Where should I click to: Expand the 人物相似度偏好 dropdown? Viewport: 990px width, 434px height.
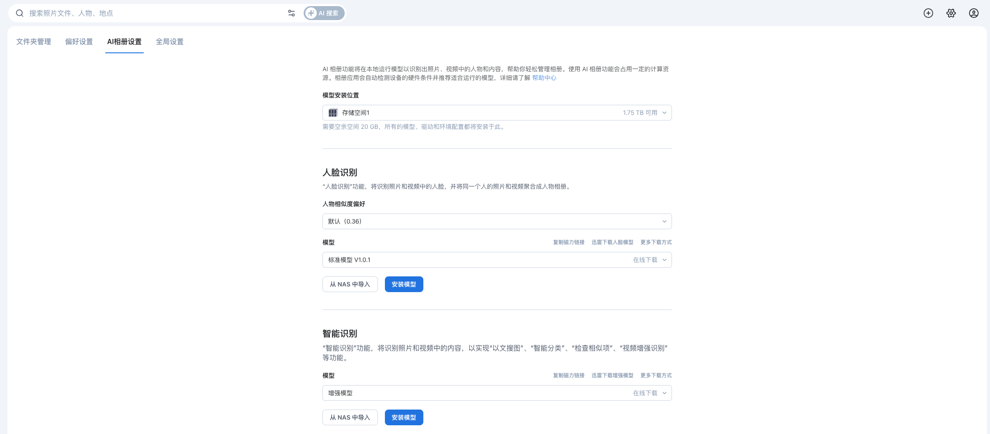point(497,221)
